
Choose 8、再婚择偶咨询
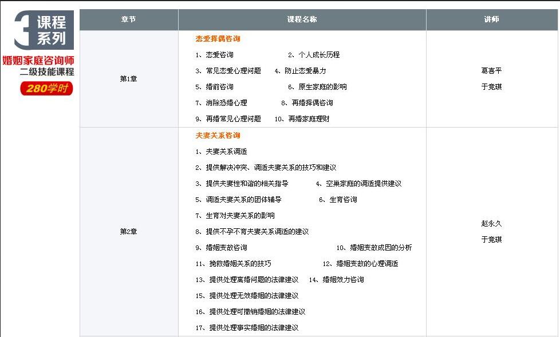pyautogui.click(x=307, y=103)
